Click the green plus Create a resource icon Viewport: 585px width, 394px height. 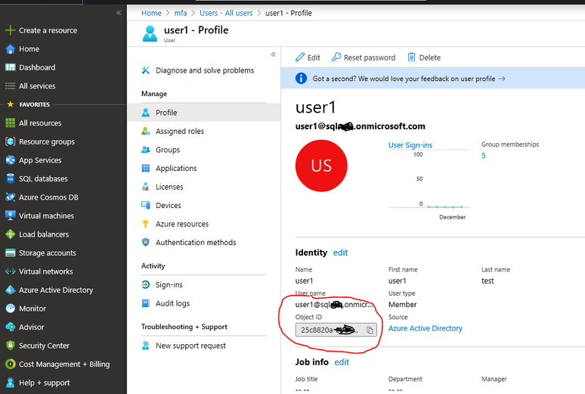11,30
